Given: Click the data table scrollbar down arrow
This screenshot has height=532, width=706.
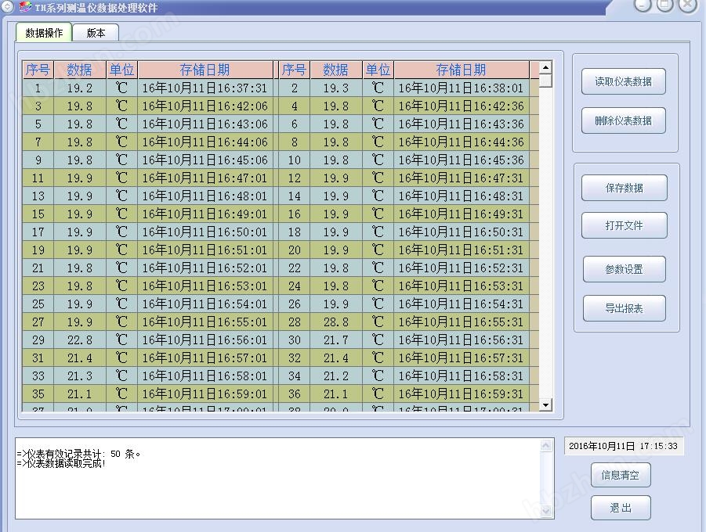Looking at the screenshot, I should (x=545, y=404).
